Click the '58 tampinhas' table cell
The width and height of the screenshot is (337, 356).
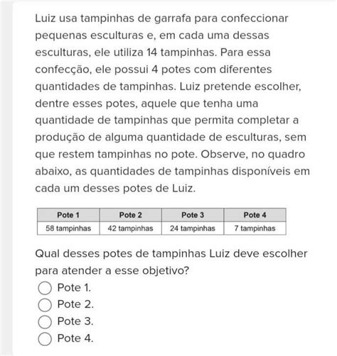pos(68,228)
